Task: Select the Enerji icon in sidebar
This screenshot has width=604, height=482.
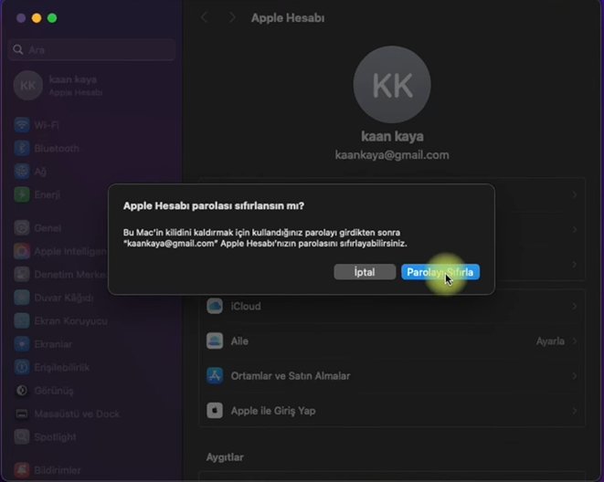Action: point(22,194)
